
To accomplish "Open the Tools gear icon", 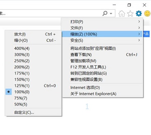I will [139, 13].
